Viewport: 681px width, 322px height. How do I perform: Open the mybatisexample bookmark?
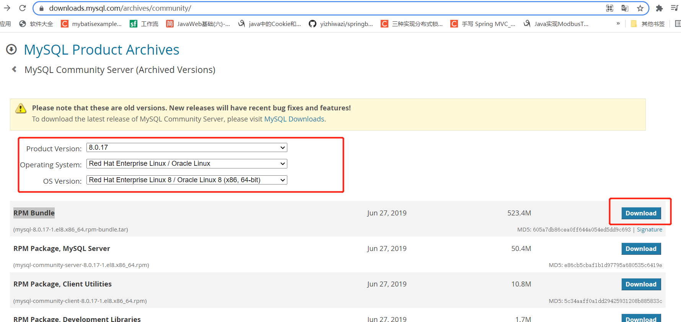pyautogui.click(x=91, y=24)
